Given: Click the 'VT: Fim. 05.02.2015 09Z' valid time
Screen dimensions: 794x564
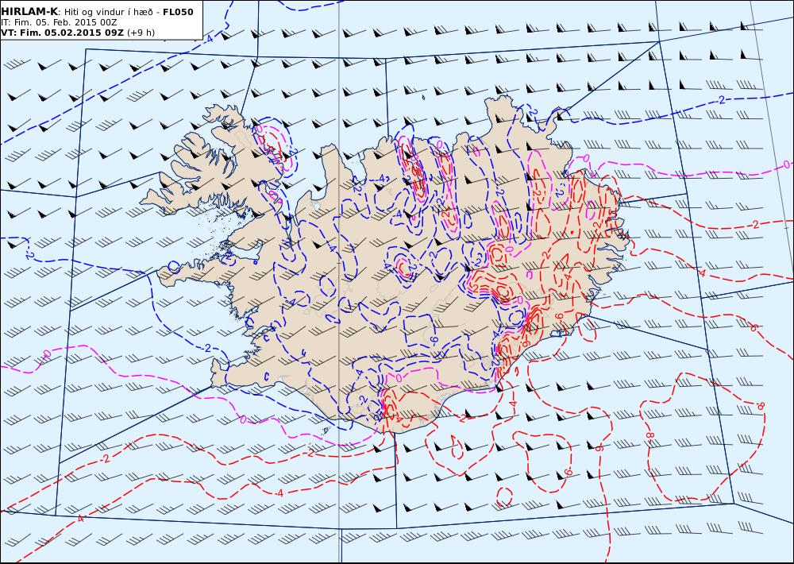Looking at the screenshot, I should tap(62, 33).
